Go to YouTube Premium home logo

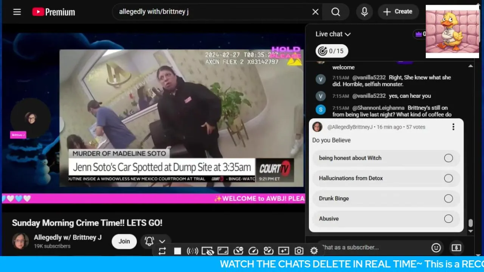click(x=53, y=12)
